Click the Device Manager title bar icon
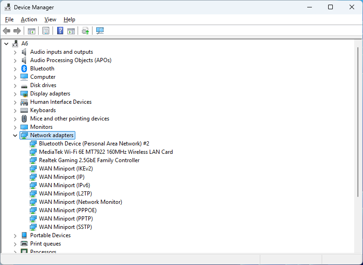This screenshot has width=363, height=265. coord(7,7)
